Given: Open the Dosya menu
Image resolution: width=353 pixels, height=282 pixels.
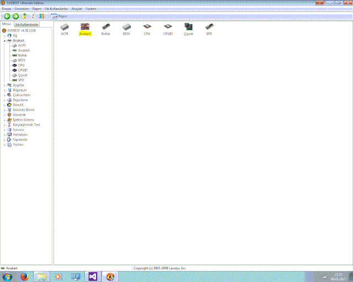Looking at the screenshot, I should point(6,9).
